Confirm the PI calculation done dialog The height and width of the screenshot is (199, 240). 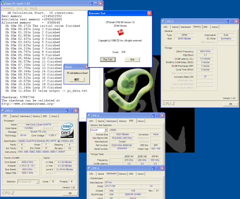[x=76, y=79]
